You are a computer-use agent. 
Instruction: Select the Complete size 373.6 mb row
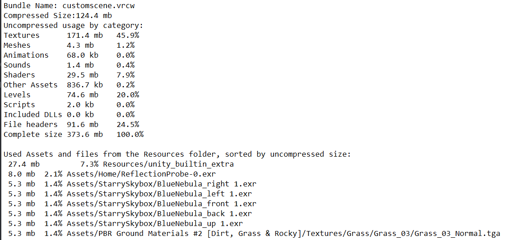click(74, 134)
